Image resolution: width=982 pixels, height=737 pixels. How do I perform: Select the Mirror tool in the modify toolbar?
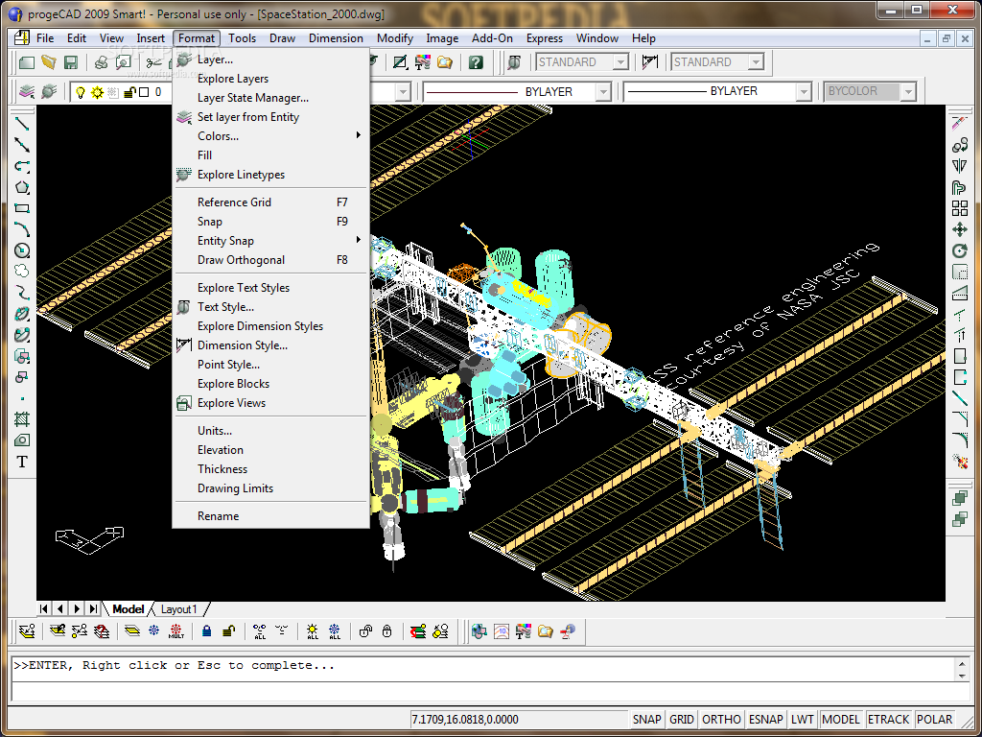point(959,166)
